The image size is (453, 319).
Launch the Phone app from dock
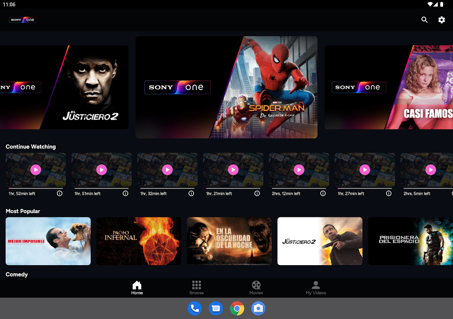pos(195,309)
